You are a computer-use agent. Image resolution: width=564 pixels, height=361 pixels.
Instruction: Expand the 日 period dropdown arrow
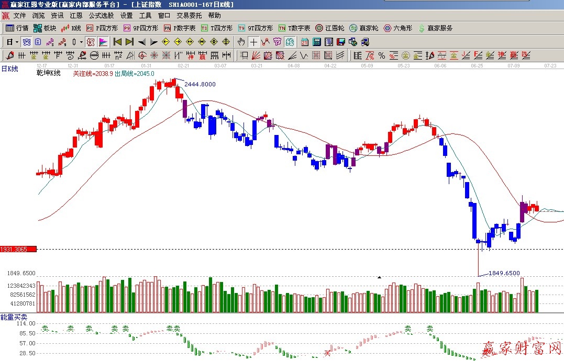point(17,42)
